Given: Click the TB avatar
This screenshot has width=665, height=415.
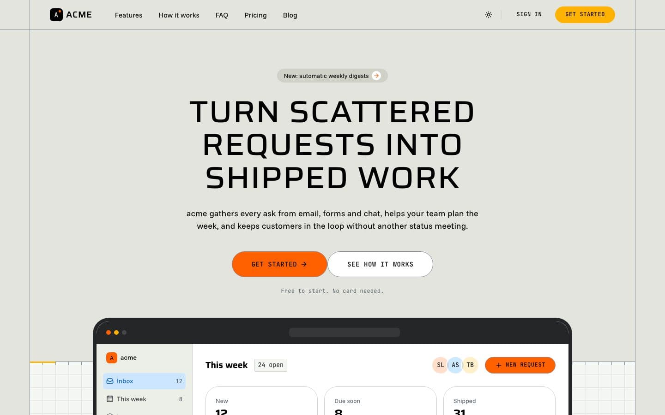Looking at the screenshot, I should pyautogui.click(x=470, y=365).
